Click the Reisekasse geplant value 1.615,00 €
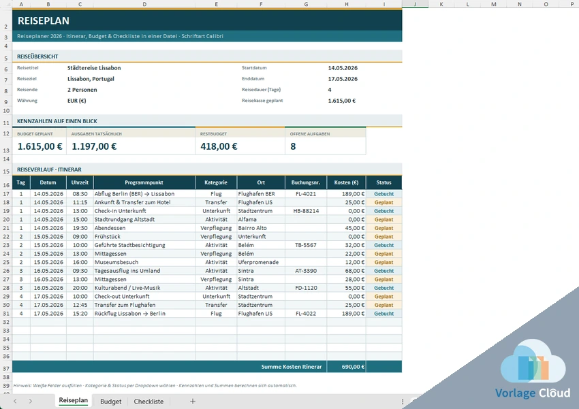 (342, 101)
